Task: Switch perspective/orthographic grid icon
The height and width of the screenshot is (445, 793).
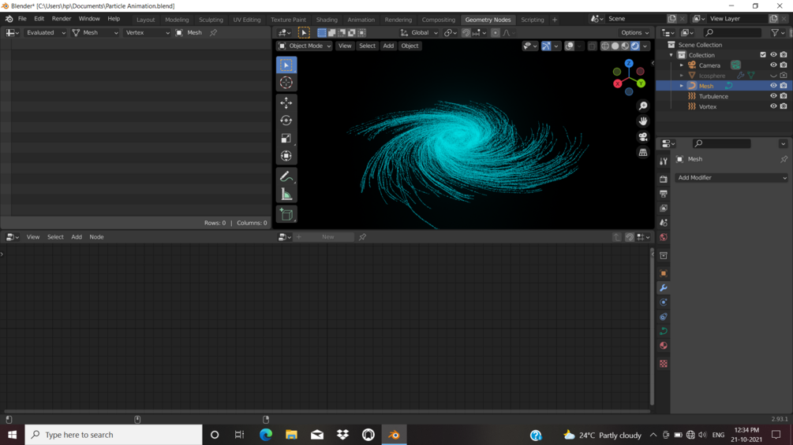Action: coord(643,152)
